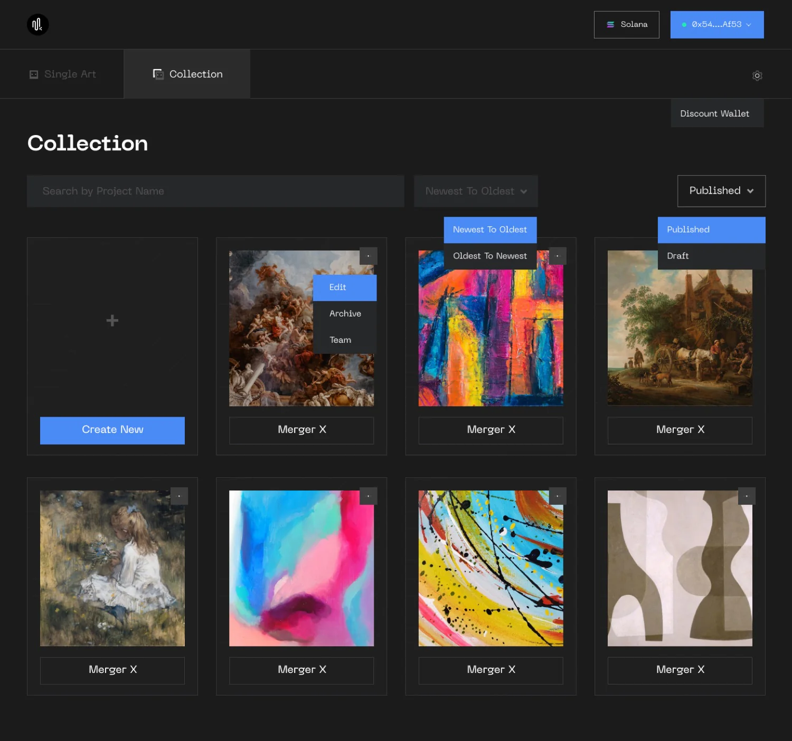Viewport: 792px width, 741px height.
Task: Click the Collection page heading
Action: point(88,143)
